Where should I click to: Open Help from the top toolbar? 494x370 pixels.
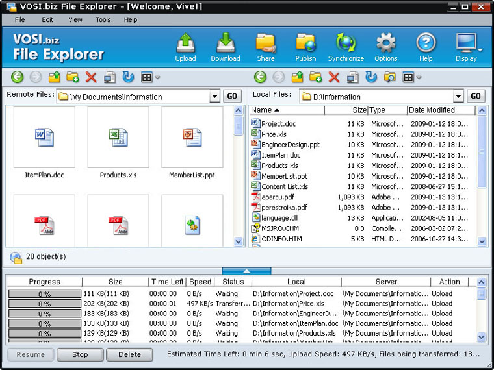[x=426, y=47]
